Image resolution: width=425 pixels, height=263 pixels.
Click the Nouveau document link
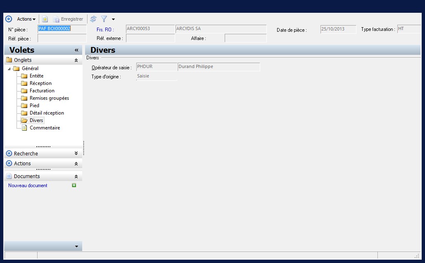coord(28,186)
